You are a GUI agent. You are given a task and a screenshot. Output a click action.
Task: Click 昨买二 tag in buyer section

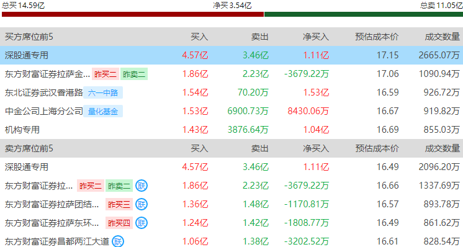pyautogui.click(x=106, y=74)
